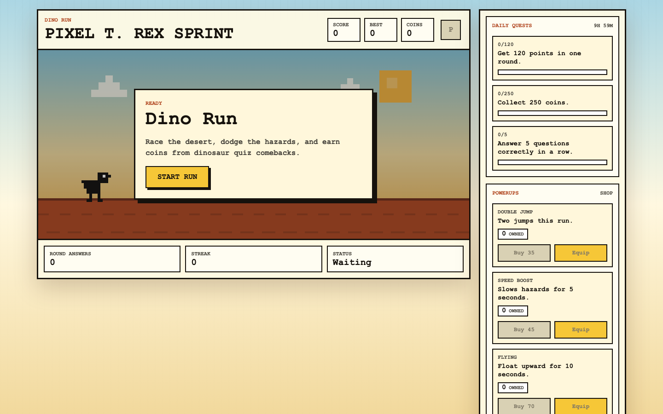Select 'Answer 5 questions correctly in a row' quest
The height and width of the screenshot is (414, 663).
tap(552, 149)
